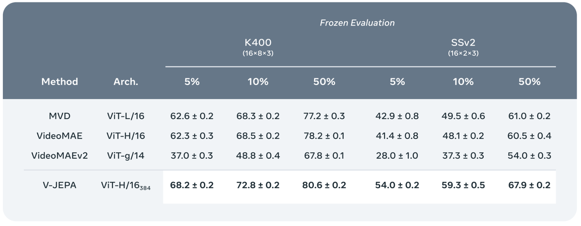
Task: Select the 5% header under K400
Action: click(192, 82)
